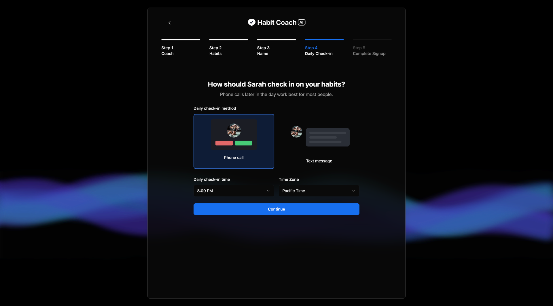The width and height of the screenshot is (553, 306).
Task: Click the Step 4 blue progress bar
Action: (324, 39)
